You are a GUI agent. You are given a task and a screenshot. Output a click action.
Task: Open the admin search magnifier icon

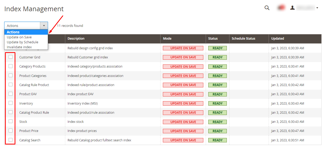coord(267,8)
